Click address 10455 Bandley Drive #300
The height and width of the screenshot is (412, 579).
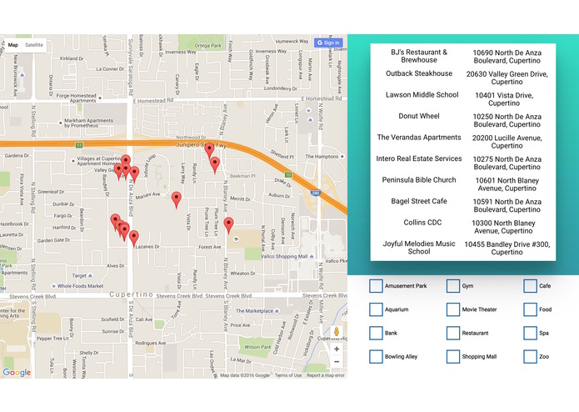(507, 249)
